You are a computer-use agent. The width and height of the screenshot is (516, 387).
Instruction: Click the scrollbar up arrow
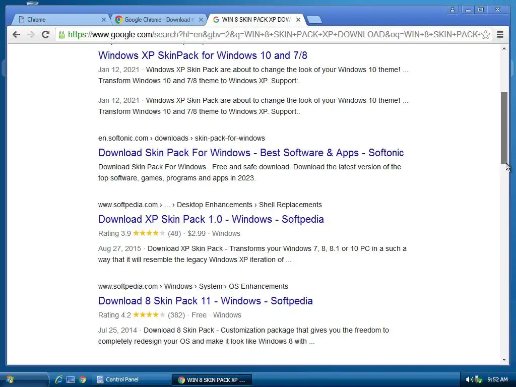[x=504, y=49]
